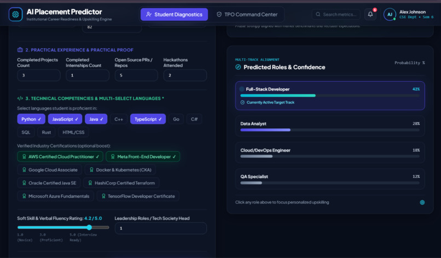Click the 4.2 / 5.0 rating value
The image size is (441, 258).
pos(93,218)
